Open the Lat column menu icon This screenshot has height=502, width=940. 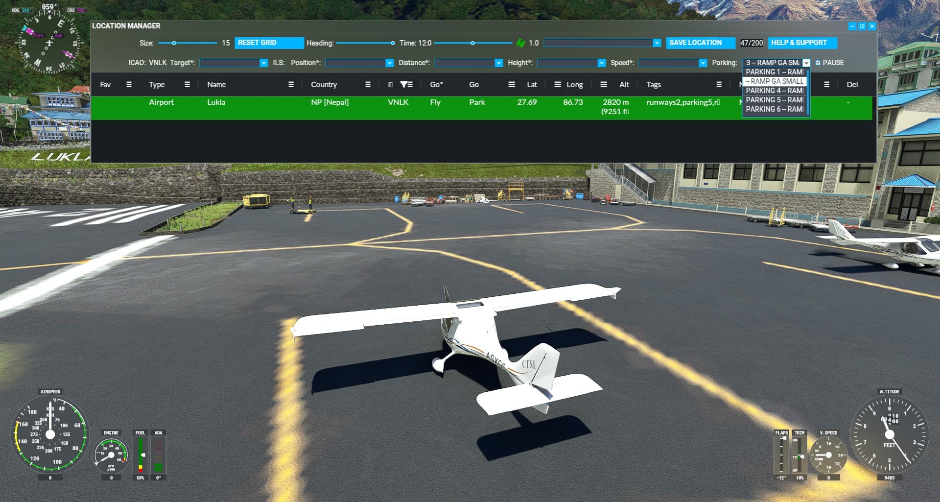512,85
